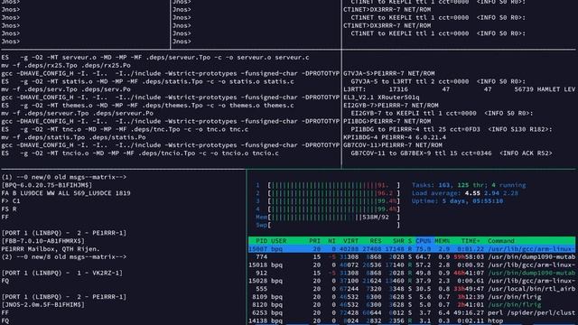Click 'PI1BDG to PE1RRR-4 ttl 25' line

(x=452, y=129)
